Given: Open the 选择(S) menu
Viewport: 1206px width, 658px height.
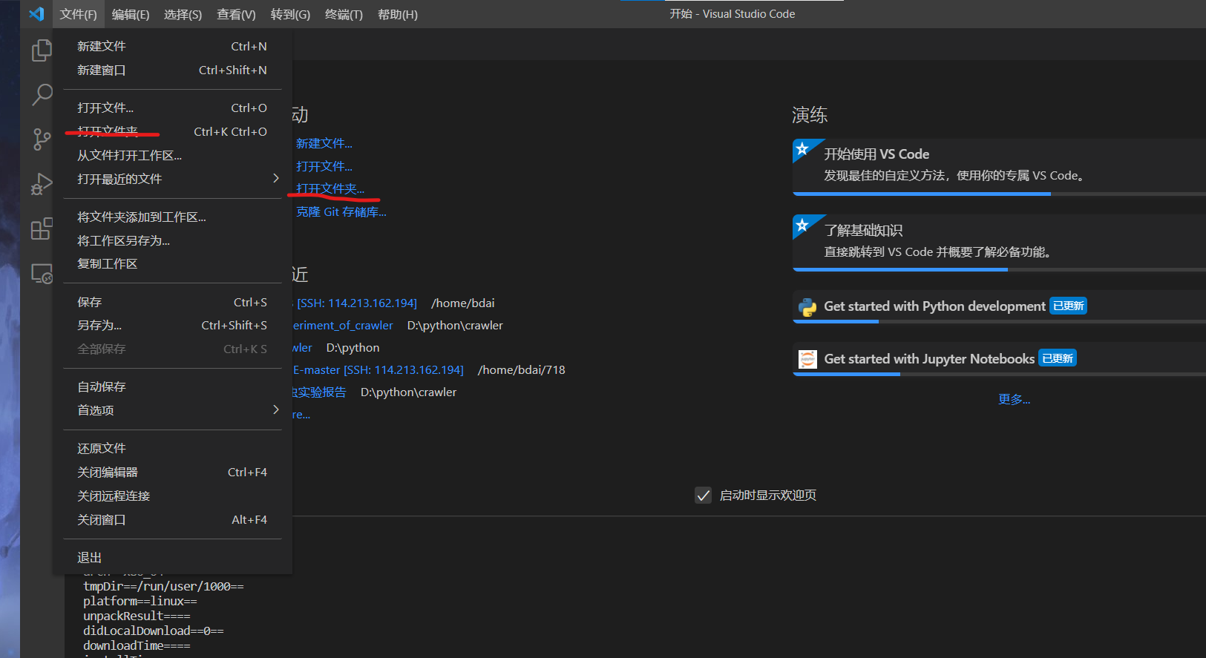Looking at the screenshot, I should coord(183,14).
